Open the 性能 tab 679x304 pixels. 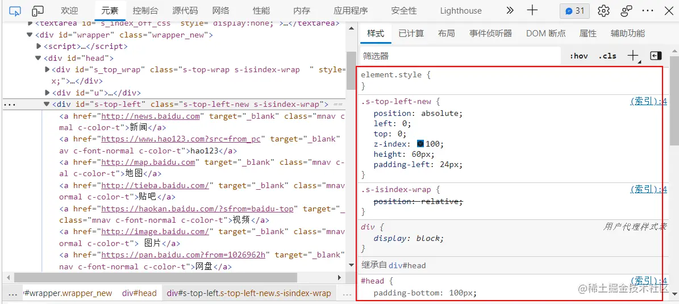pyautogui.click(x=261, y=11)
